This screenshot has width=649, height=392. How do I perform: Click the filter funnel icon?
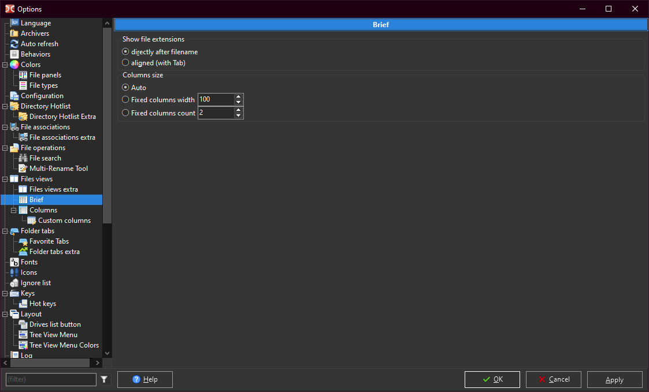tap(104, 379)
